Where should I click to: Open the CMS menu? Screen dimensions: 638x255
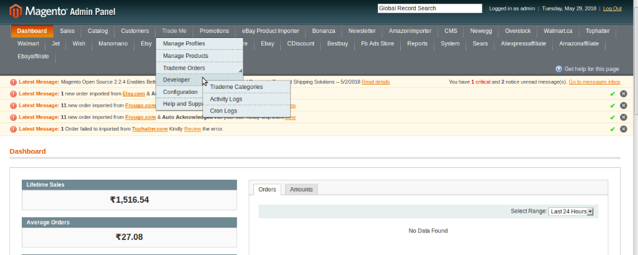pos(451,31)
